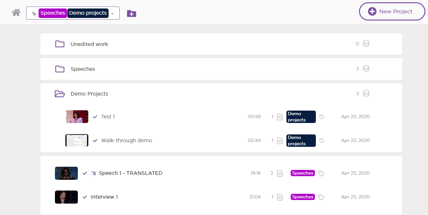Click the checkmark next to Speech 1 - TRANSLATED
Viewport: 428px width, 215px height.
[x=85, y=173]
